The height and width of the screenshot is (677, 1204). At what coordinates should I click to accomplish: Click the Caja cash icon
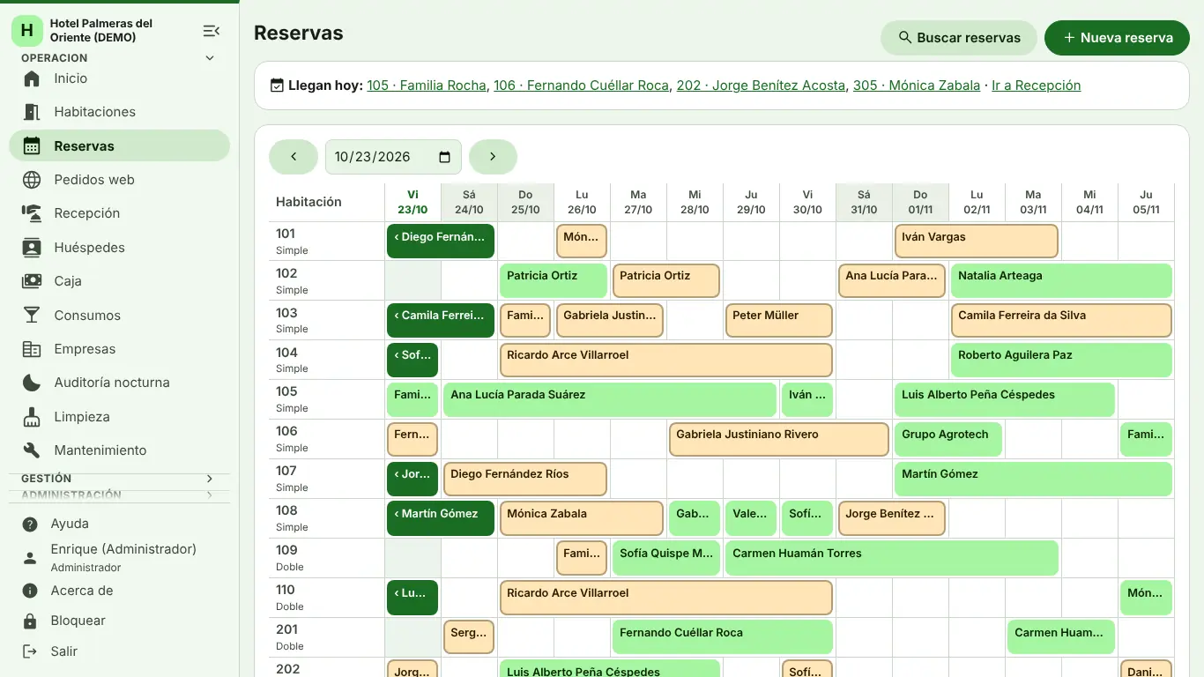pos(32,281)
